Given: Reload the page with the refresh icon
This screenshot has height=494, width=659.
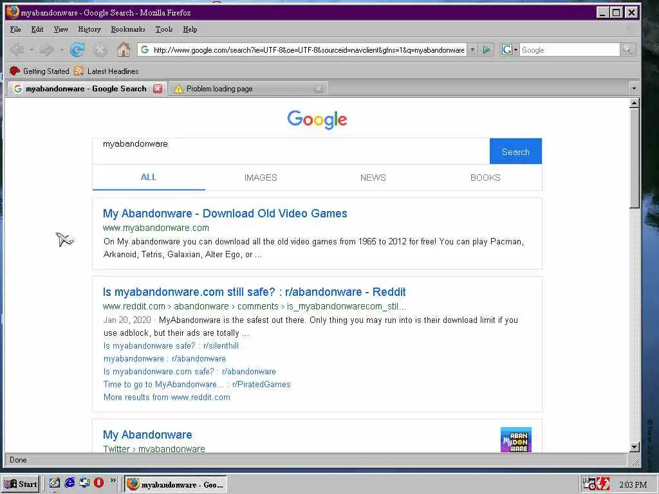Looking at the screenshot, I should click(x=77, y=50).
